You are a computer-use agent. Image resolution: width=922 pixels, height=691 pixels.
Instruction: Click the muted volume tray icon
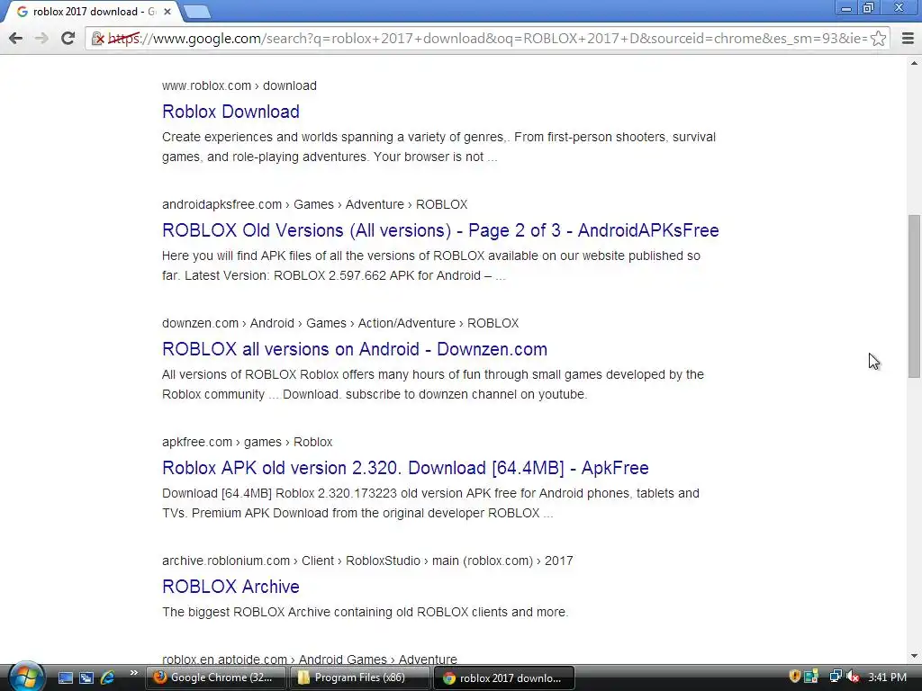click(853, 677)
